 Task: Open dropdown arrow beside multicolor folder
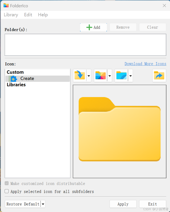[110, 76]
